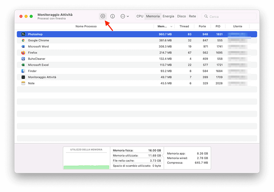Screen dimensions: 274x192
Task: Toggle sort order chevron on Mem column
Action: [x=171, y=27]
